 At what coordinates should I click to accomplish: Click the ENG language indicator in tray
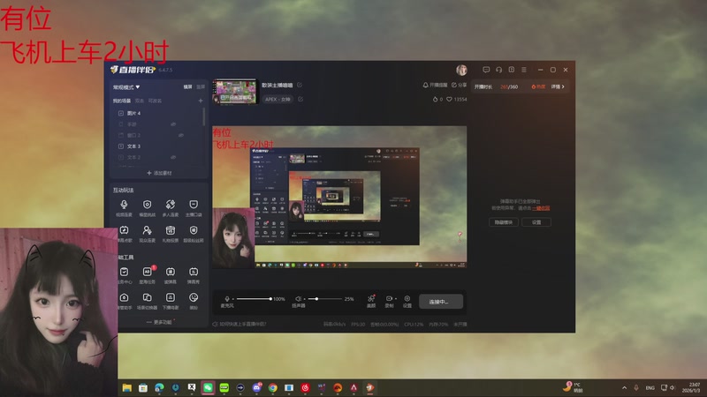(x=650, y=387)
